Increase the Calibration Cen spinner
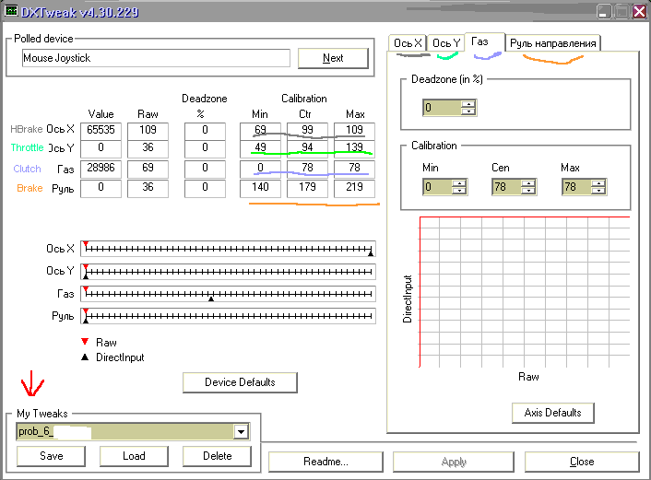Viewport: 651px width, 480px height. [x=528, y=183]
